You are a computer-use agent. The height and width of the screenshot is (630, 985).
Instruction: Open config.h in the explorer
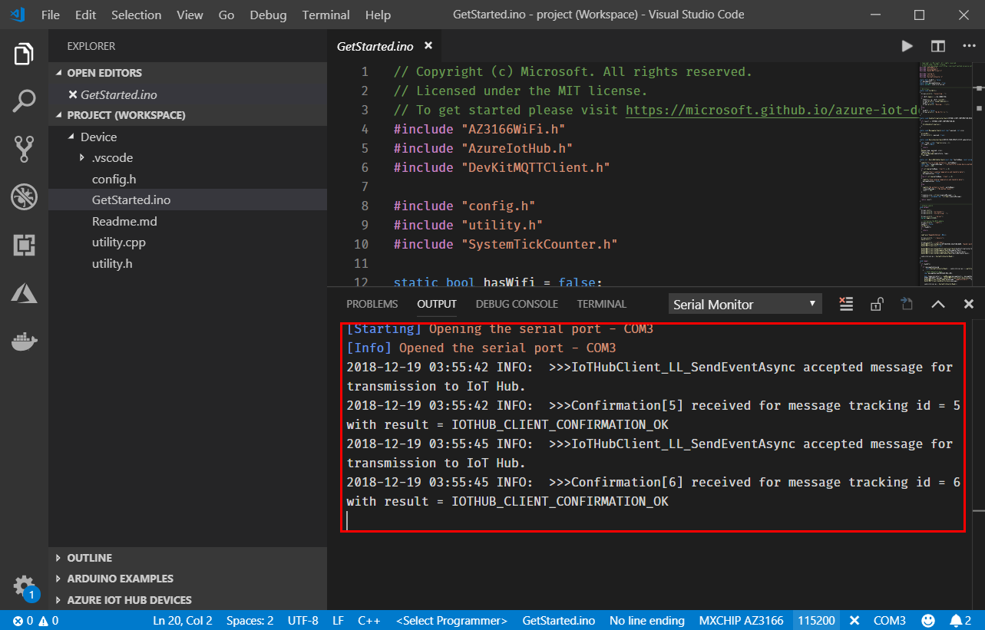[x=187, y=179]
